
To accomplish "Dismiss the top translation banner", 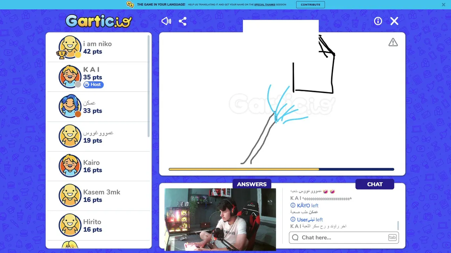I will click(x=444, y=5).
